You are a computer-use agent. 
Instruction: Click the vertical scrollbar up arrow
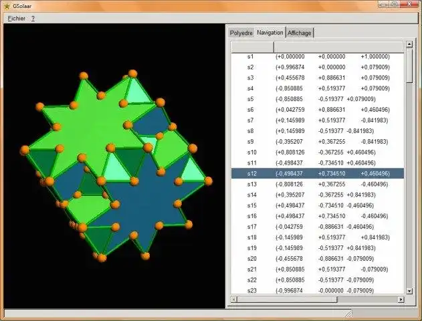point(409,44)
